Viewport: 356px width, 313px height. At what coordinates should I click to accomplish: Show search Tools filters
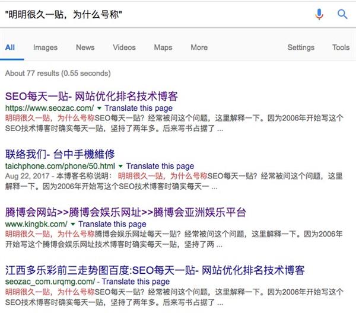[341, 47]
